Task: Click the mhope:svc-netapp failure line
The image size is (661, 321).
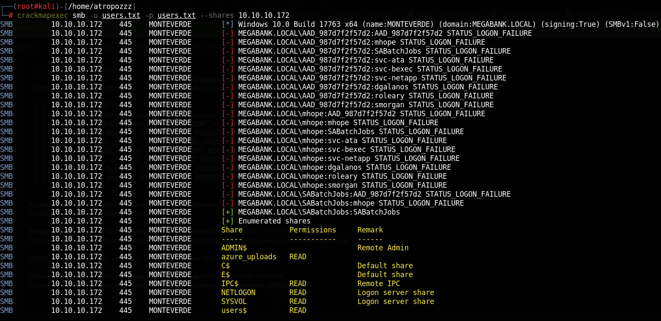Action: [x=349, y=158]
